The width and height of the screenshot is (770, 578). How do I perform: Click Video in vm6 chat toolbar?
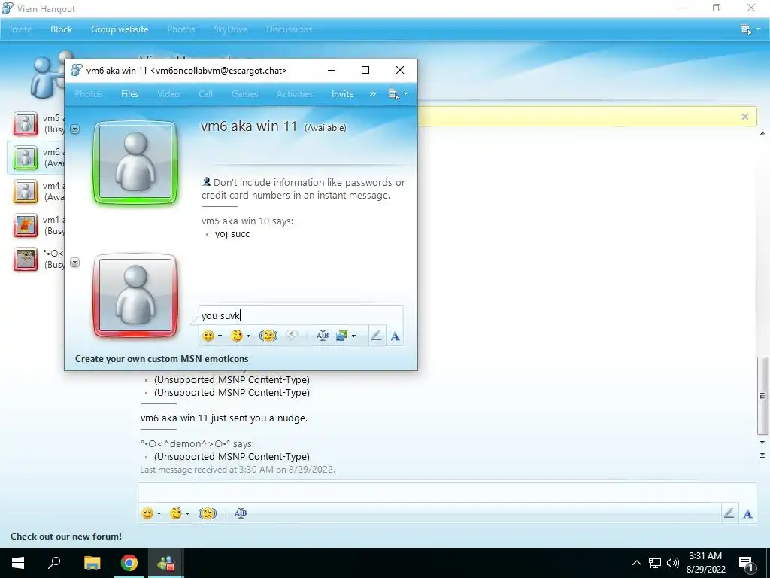coord(168,94)
